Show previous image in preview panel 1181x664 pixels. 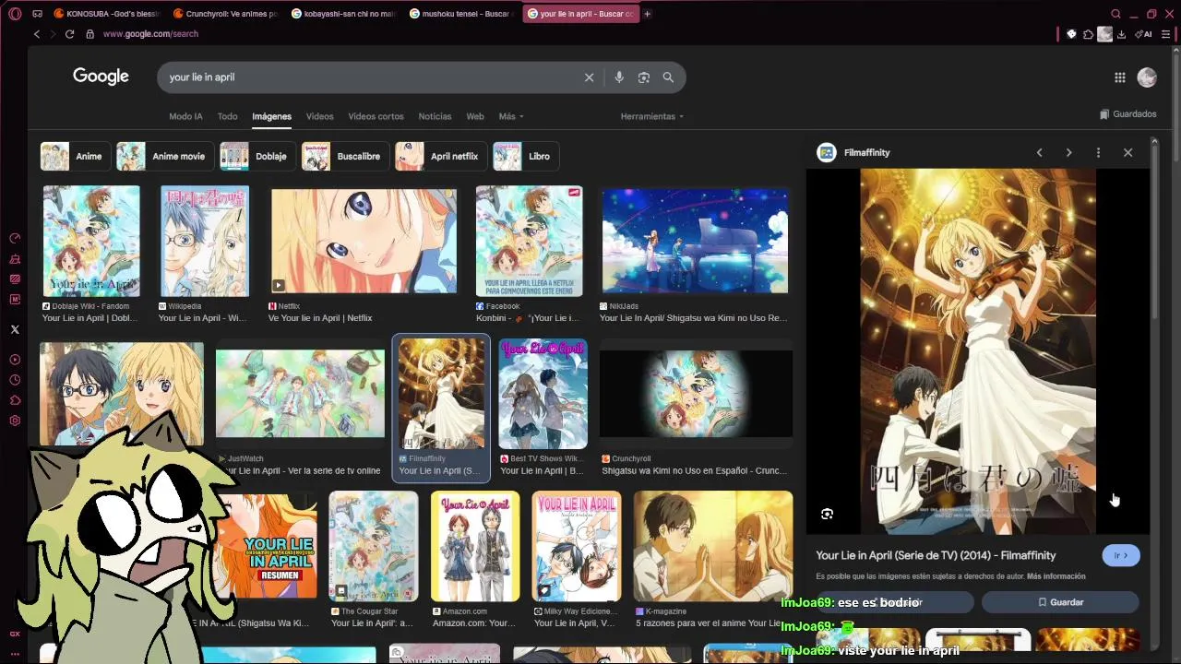click(x=1039, y=152)
